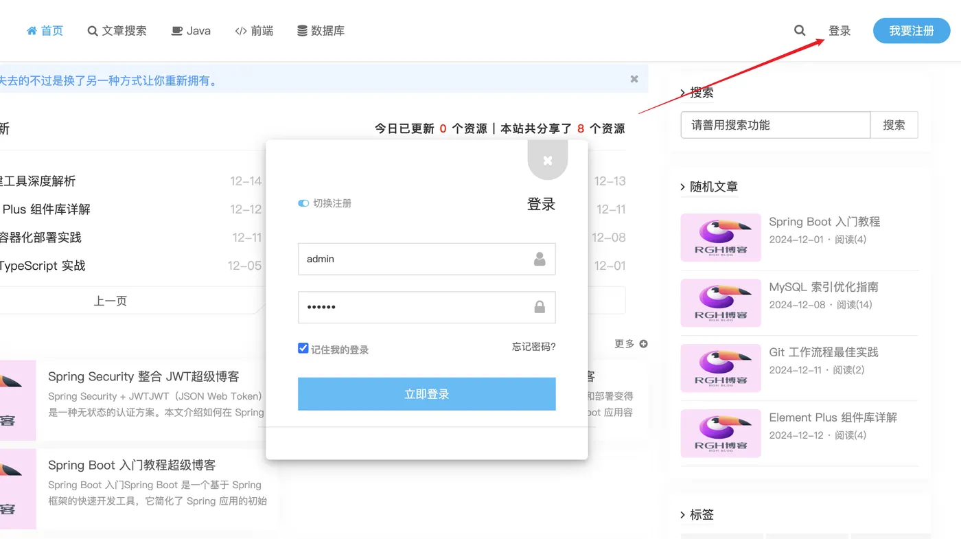This screenshot has width=961, height=539.
Task: Open the MySQL 索引优化指南 article thumbnail
Action: pyautogui.click(x=721, y=303)
